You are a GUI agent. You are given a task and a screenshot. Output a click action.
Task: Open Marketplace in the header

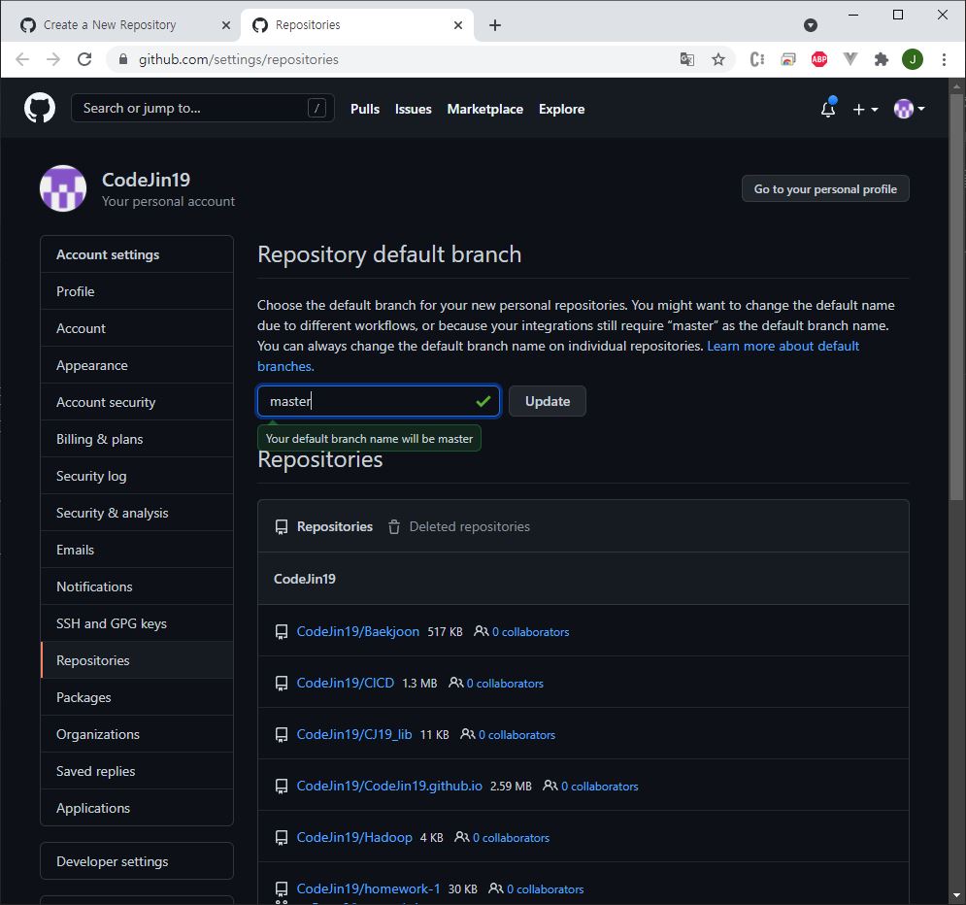click(484, 109)
